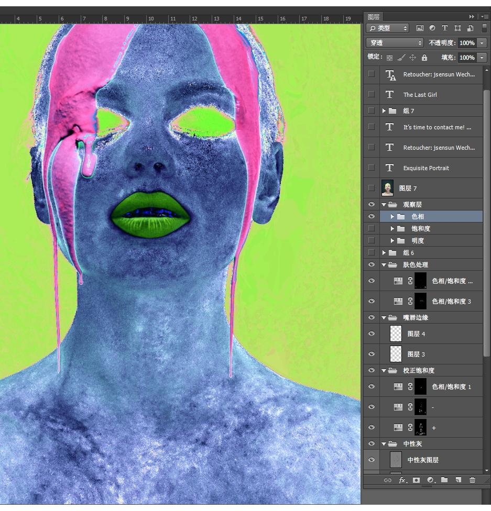491x511 pixels.
Task: Click the lock image pixels brush icon
Action: click(401, 58)
